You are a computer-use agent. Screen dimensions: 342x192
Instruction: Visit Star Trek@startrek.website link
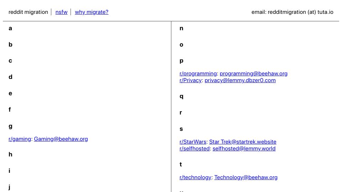pos(243,142)
